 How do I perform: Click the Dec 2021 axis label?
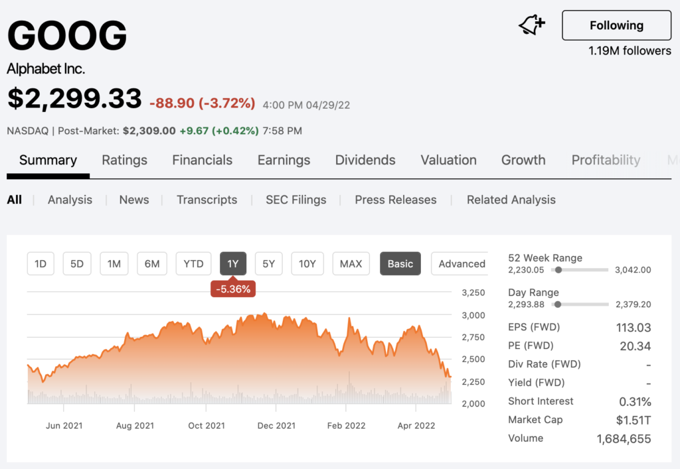(276, 426)
